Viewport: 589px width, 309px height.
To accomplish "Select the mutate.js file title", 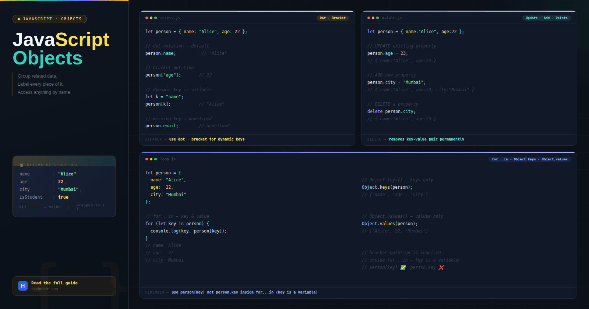I will (392, 18).
